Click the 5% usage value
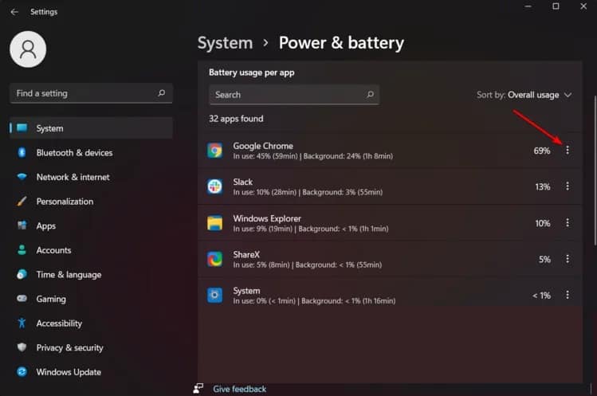The image size is (597, 396). point(544,259)
